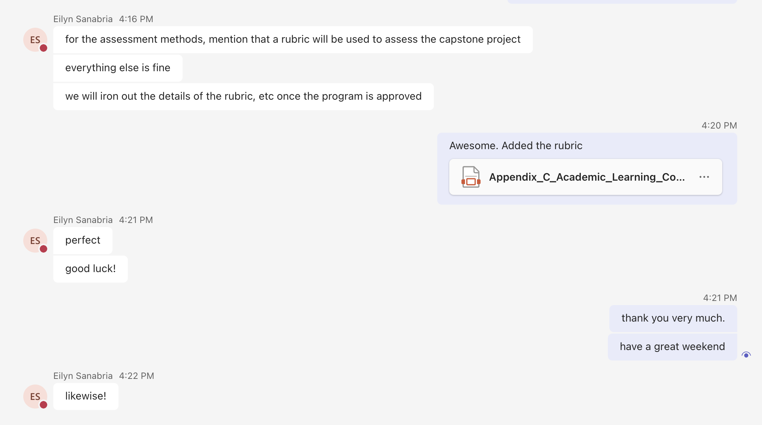Click the "good luck!" message bubble
This screenshot has height=425, width=762.
[x=90, y=269]
